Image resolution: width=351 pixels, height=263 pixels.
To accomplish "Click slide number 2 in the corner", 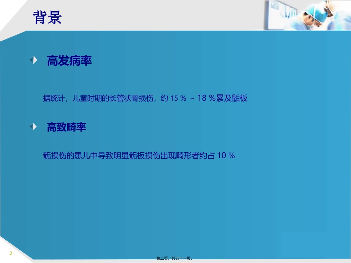I will coord(11,253).
